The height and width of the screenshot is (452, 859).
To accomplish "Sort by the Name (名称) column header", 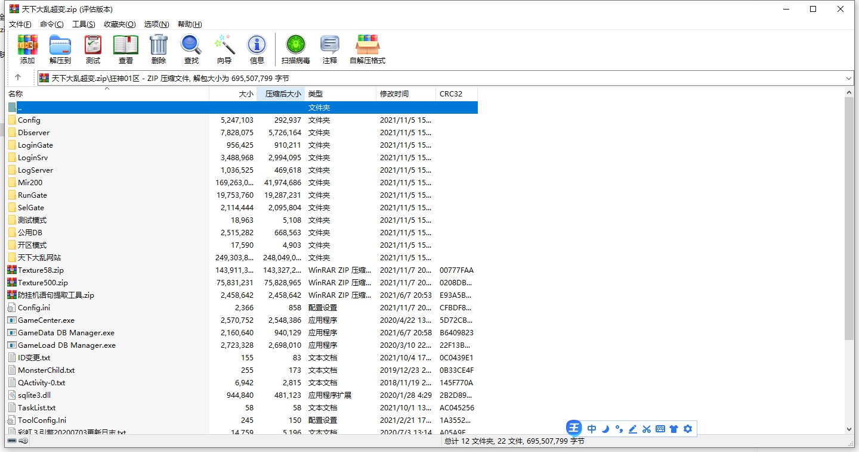I will 107,94.
